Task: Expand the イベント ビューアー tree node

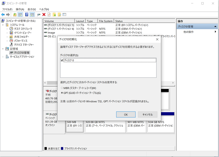Action: [x=7, y=33]
